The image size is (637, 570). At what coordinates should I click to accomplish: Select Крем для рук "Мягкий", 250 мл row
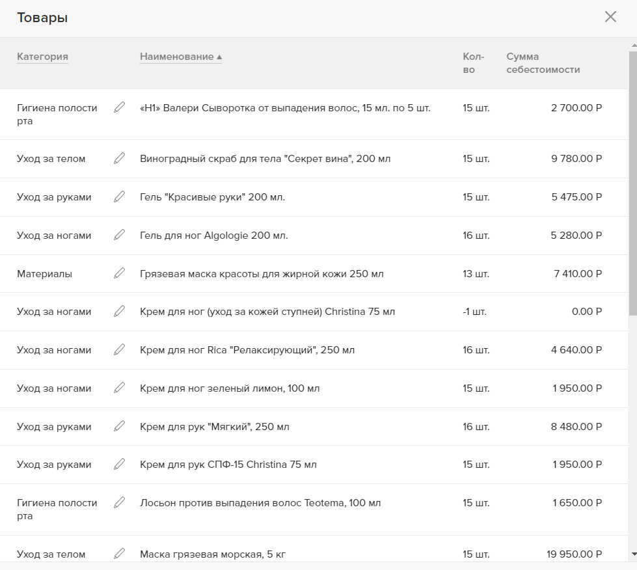pos(314,427)
